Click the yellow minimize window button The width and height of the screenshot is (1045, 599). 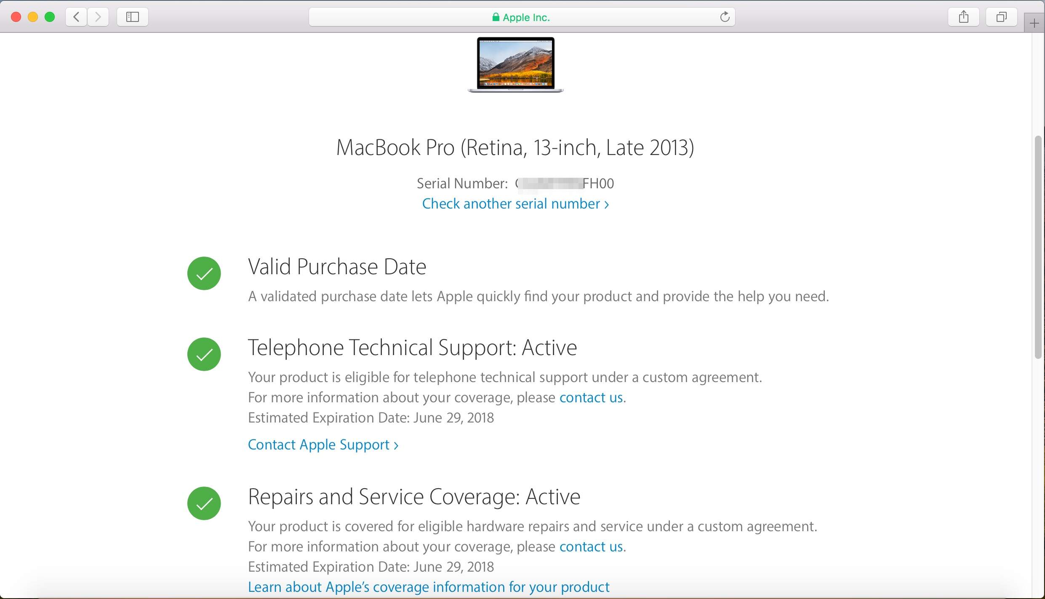point(33,17)
